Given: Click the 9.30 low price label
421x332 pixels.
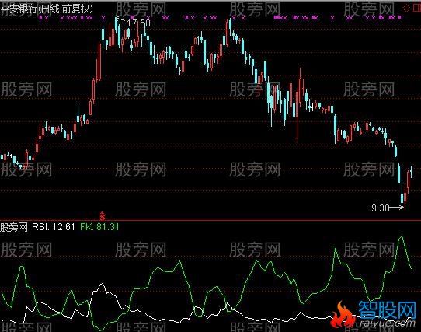Looking at the screenshot, I should point(381,208).
